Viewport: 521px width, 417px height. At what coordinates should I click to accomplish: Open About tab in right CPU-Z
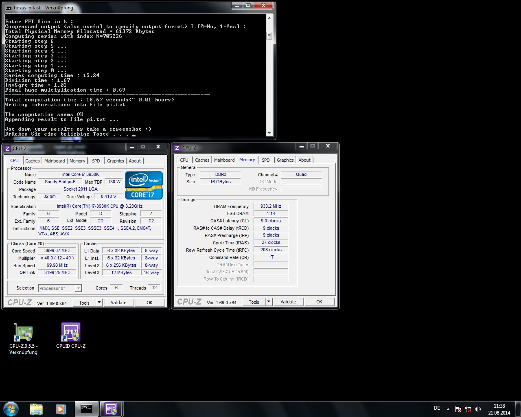[304, 160]
